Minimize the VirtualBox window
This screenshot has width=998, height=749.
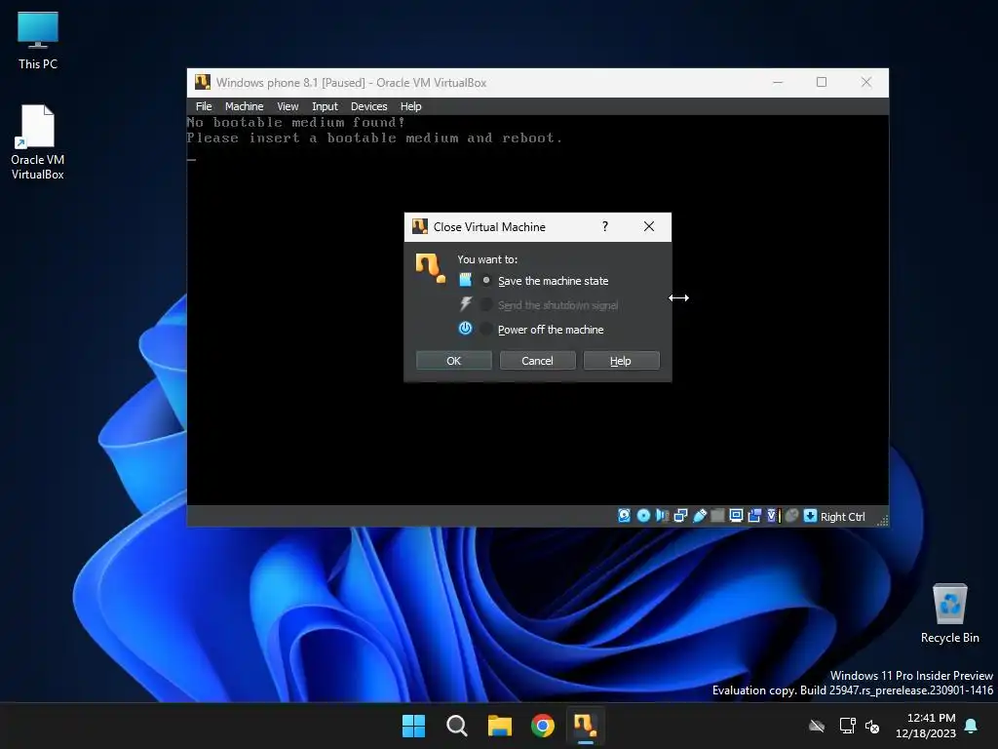pos(778,82)
